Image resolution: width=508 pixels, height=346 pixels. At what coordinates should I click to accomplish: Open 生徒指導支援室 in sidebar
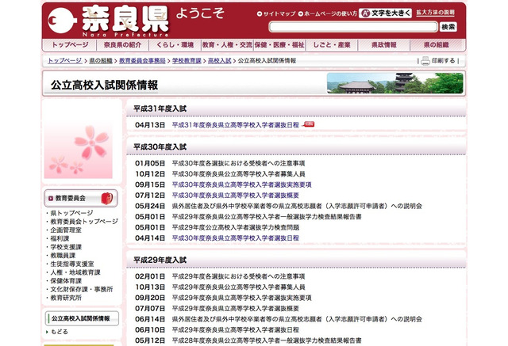coord(72,264)
